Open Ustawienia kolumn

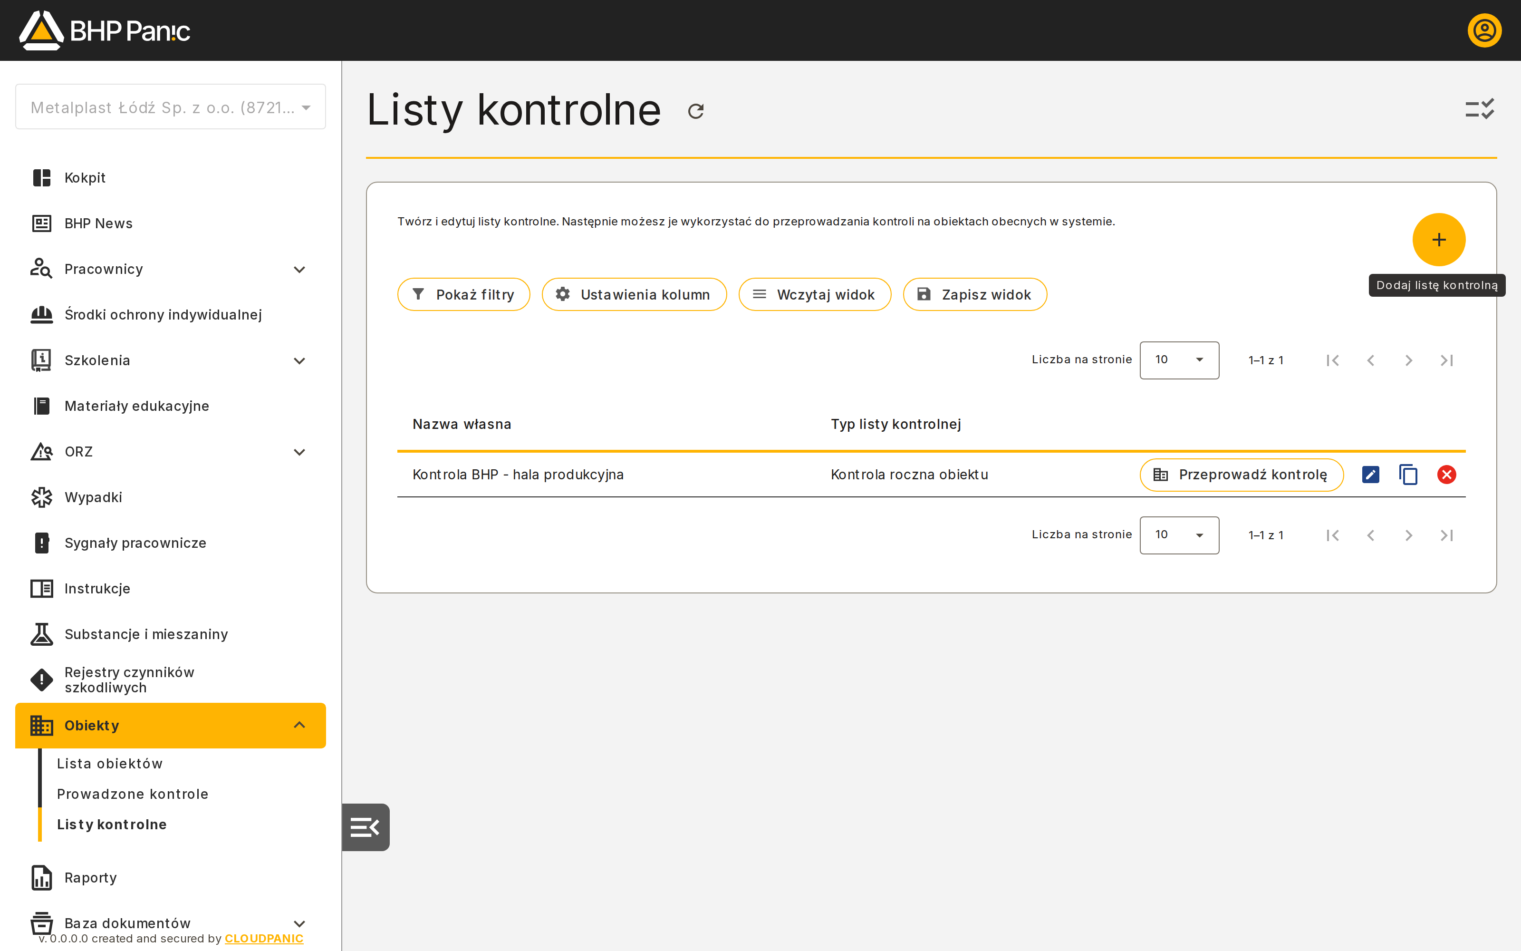point(634,294)
